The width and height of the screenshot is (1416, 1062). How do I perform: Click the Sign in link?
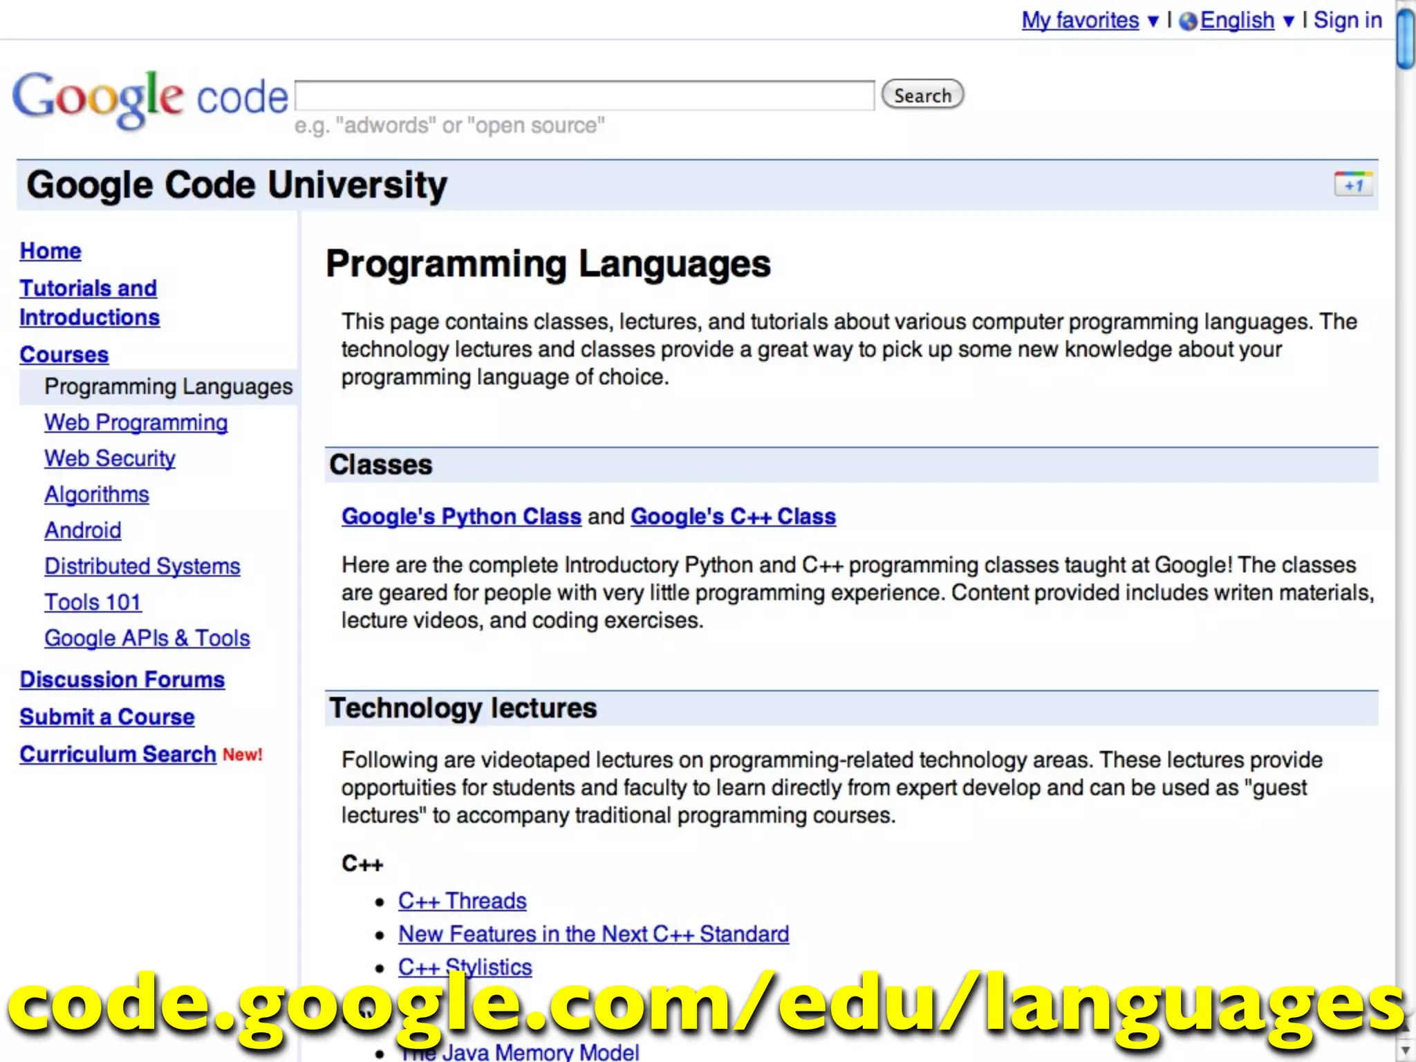pyautogui.click(x=1348, y=20)
